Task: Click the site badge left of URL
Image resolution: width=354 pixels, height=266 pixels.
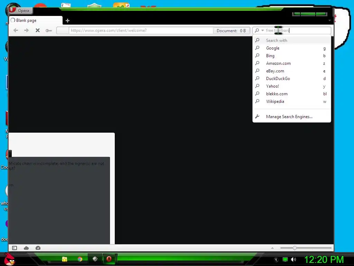Action: point(63,30)
